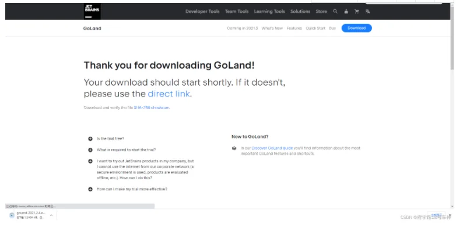Follow the 'direct link' hyperlink
The height and width of the screenshot is (235, 456).
pos(169,94)
